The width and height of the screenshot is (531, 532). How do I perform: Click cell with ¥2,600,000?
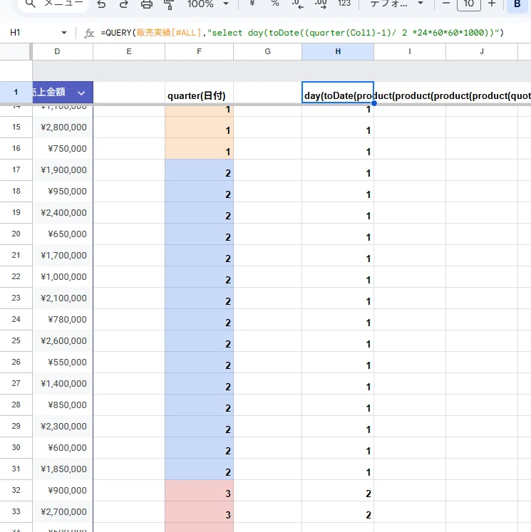coord(63,341)
